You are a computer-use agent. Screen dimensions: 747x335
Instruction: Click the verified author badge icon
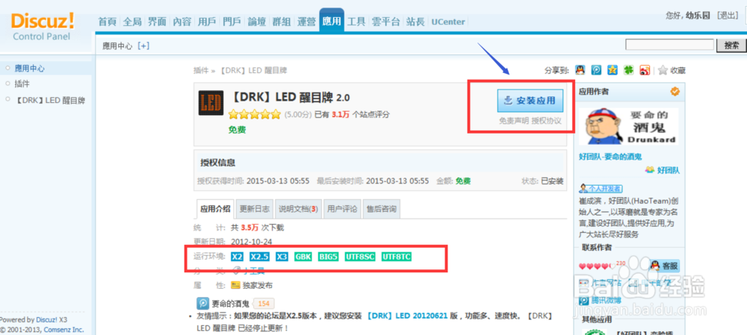click(675, 92)
